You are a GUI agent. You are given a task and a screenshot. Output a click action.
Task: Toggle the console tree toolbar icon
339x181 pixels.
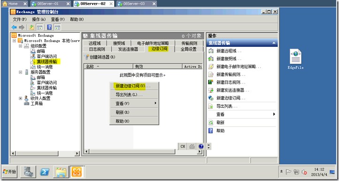[x=39, y=27]
